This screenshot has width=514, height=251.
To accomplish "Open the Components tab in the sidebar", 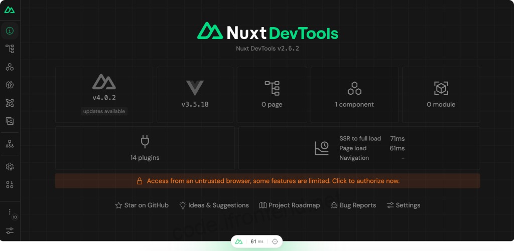I will click(10, 67).
